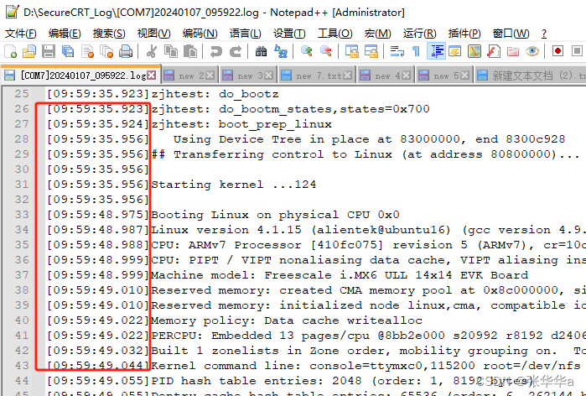Start macro recording with the red dot

(557, 51)
